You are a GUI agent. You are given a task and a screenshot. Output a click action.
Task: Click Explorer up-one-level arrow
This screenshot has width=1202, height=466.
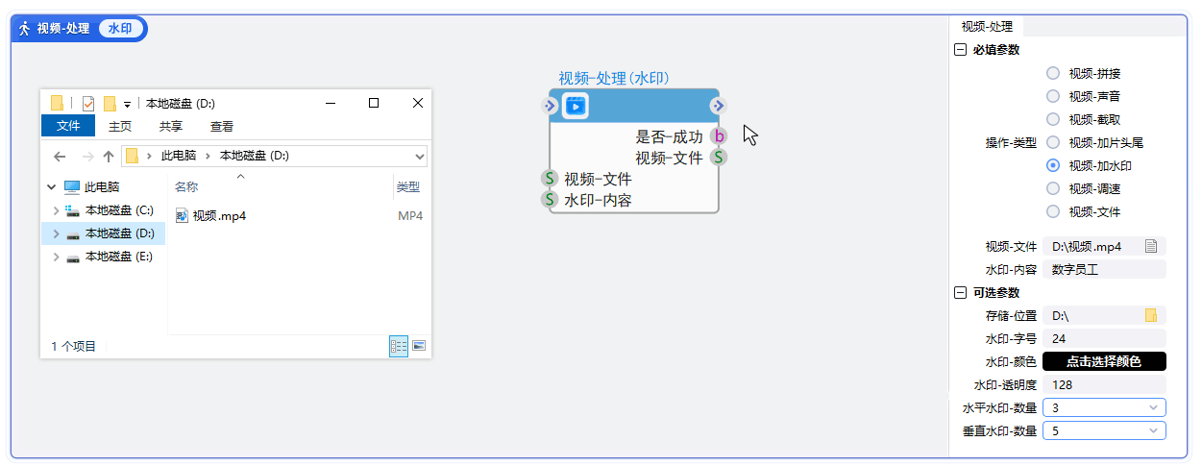tap(108, 156)
